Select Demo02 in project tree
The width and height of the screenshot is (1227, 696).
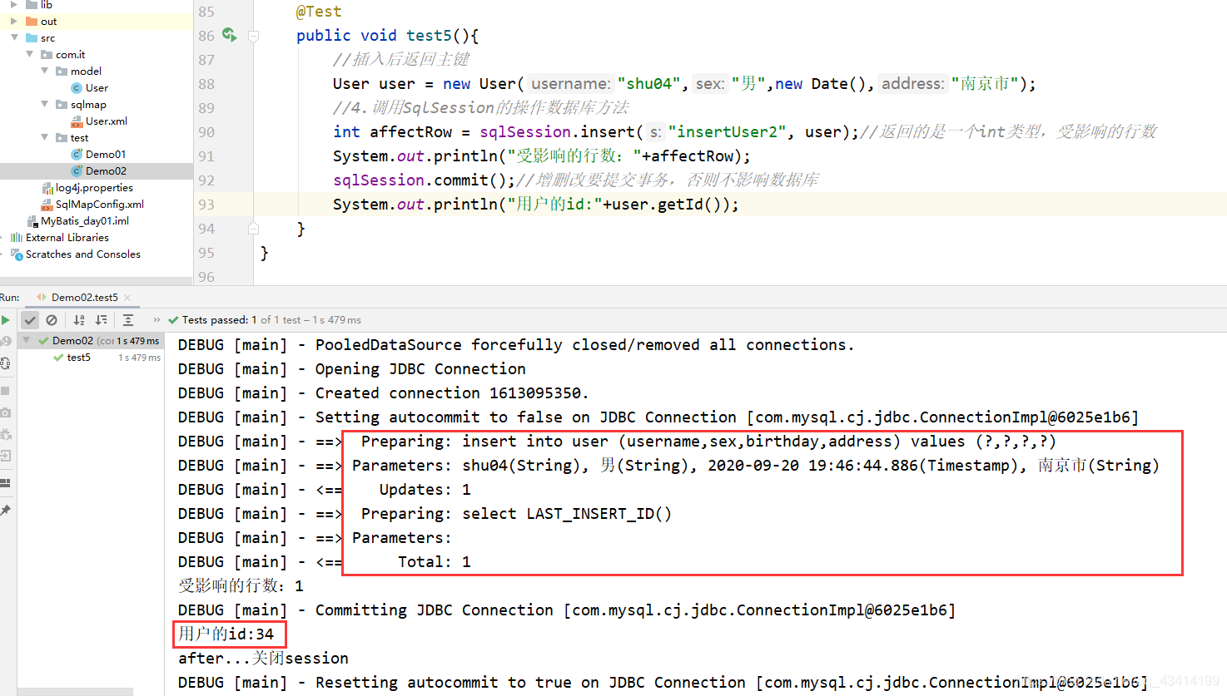coord(97,171)
